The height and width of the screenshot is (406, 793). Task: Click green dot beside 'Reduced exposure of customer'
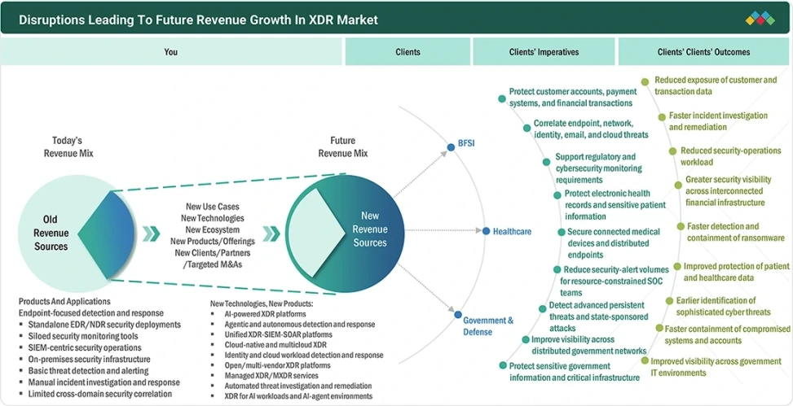pyautogui.click(x=645, y=82)
